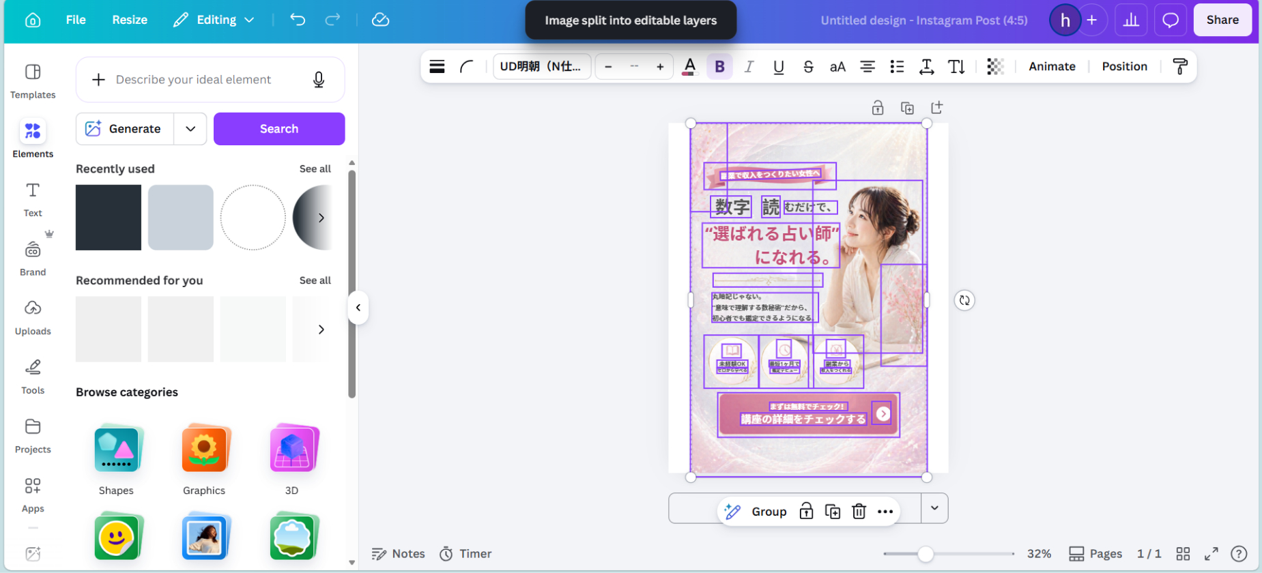Image resolution: width=1262 pixels, height=573 pixels.
Task: Decrease font size with minus
Action: 608,66
